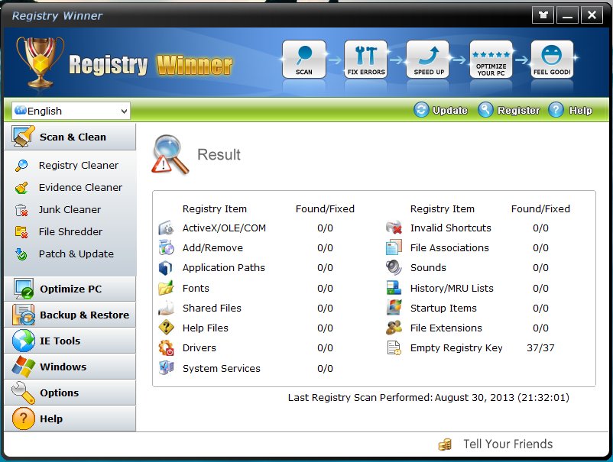Screen dimensions: 613x462
Task: Launch the Speed Up feature
Action: (x=427, y=58)
